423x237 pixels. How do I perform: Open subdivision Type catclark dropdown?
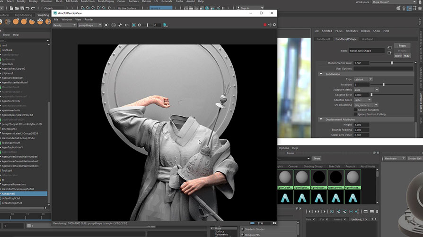point(363,79)
